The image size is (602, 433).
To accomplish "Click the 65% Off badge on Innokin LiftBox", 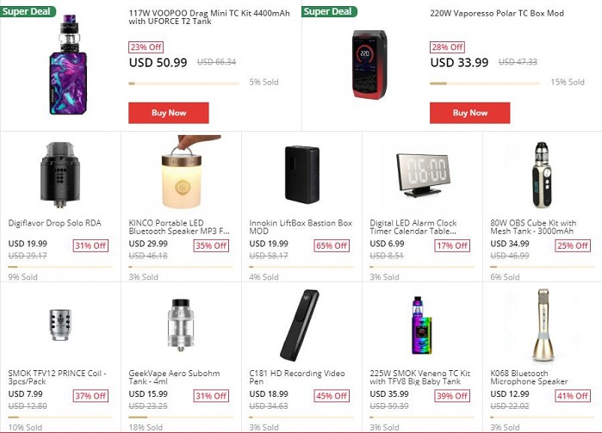I will point(332,245).
